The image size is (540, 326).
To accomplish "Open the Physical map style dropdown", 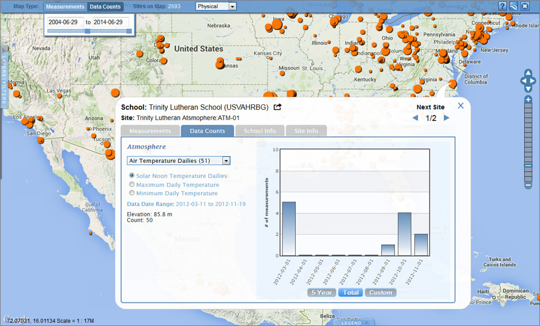I will (x=216, y=6).
